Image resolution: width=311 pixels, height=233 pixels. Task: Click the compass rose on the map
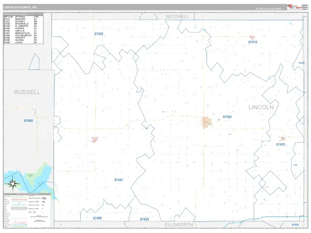13,184
